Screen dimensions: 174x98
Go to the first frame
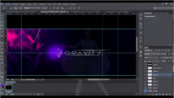click(x=20, y=94)
